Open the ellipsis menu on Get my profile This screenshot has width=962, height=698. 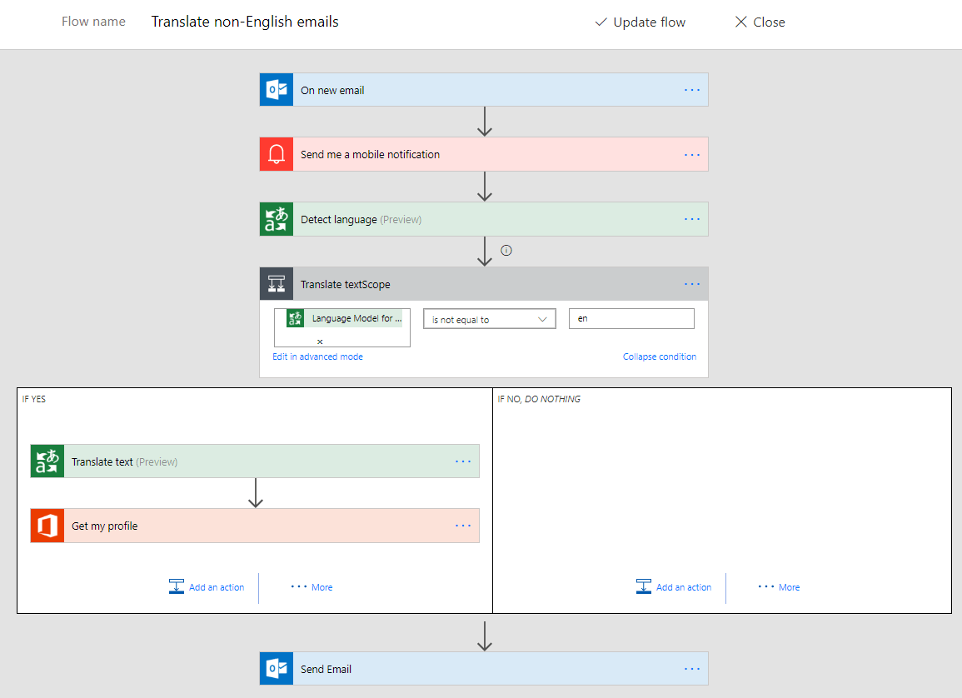click(463, 526)
